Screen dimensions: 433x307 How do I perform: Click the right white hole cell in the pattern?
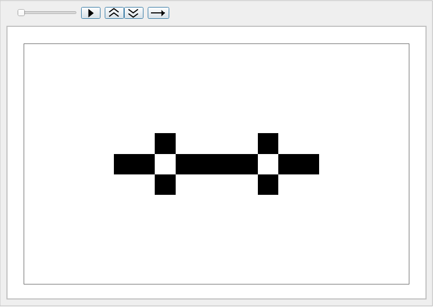tap(268, 164)
